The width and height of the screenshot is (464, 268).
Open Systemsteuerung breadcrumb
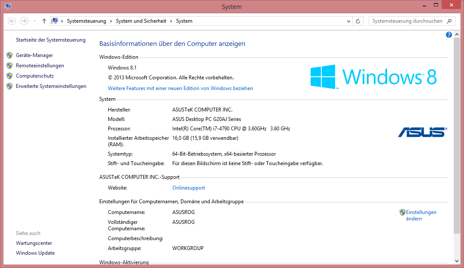86,21
